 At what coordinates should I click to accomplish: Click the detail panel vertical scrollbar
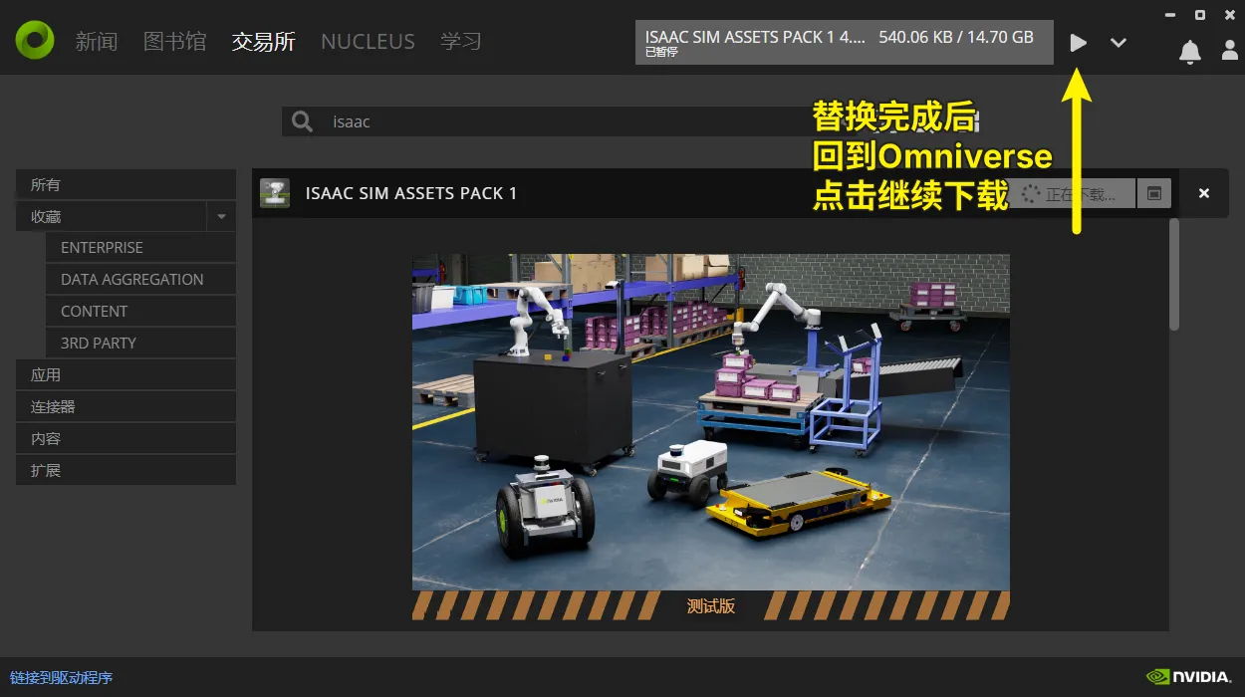coord(1174,275)
